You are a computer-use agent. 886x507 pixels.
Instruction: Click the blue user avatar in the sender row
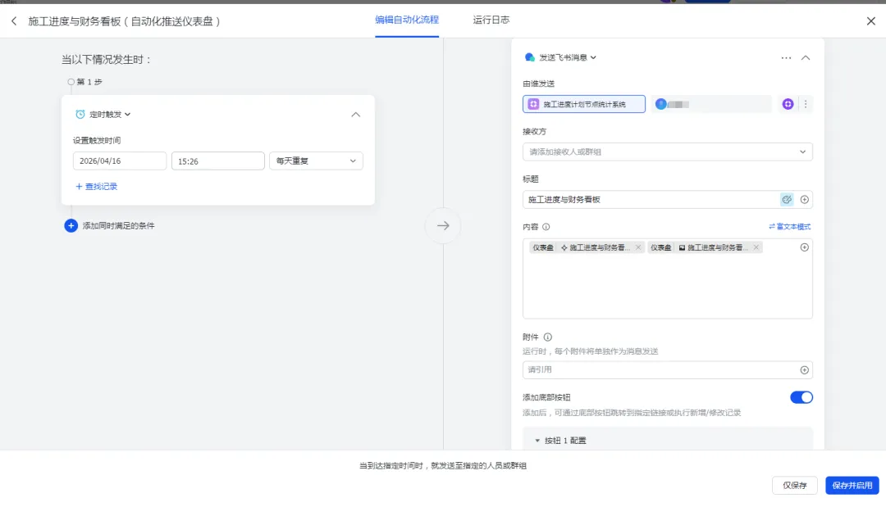click(x=660, y=104)
